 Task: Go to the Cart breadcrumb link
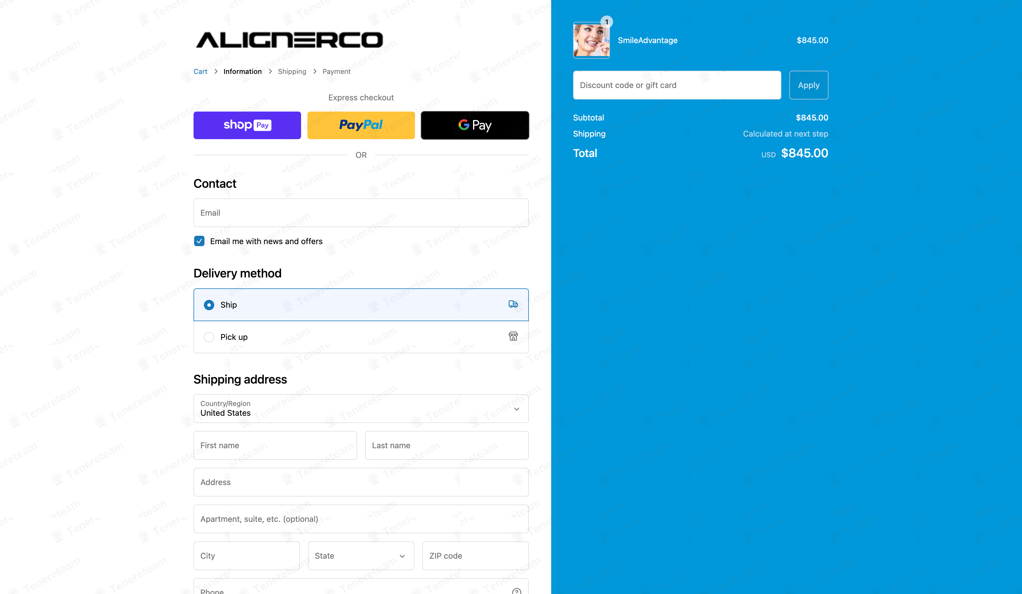point(200,71)
